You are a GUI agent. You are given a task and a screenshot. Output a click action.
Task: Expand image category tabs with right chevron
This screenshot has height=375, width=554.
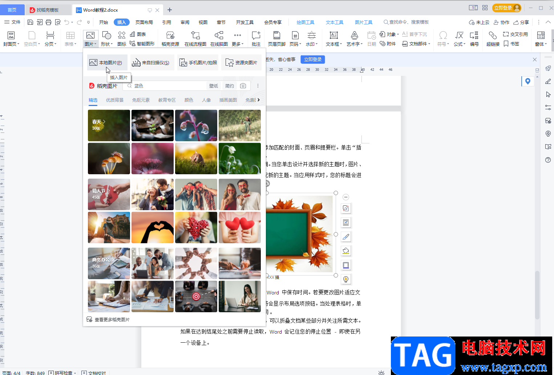pos(259,100)
